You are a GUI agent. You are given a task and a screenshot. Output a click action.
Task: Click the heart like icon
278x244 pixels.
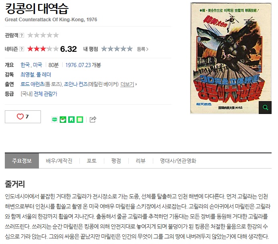(x=20, y=116)
